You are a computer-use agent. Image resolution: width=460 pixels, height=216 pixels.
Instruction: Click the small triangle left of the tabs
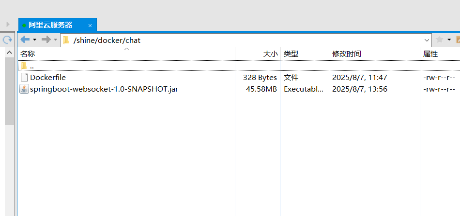8,24
